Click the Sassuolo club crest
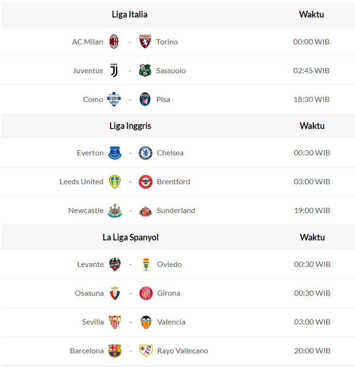355x367 pixels. click(145, 70)
